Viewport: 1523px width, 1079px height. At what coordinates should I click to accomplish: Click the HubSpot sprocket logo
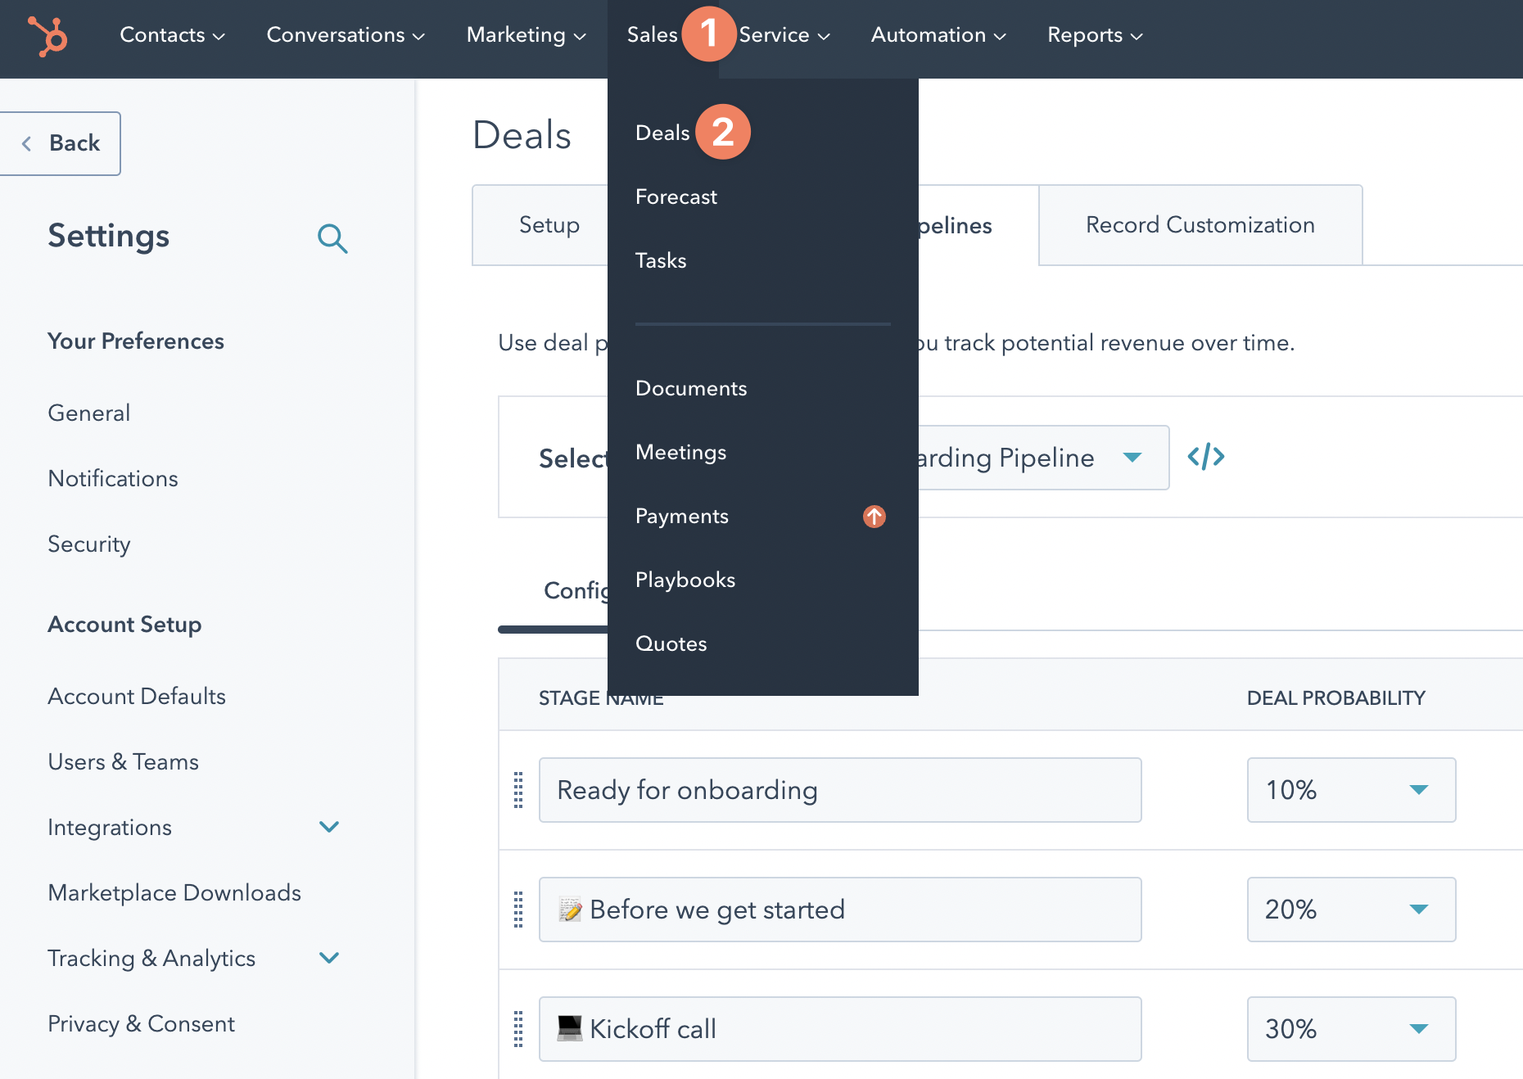click(x=47, y=36)
